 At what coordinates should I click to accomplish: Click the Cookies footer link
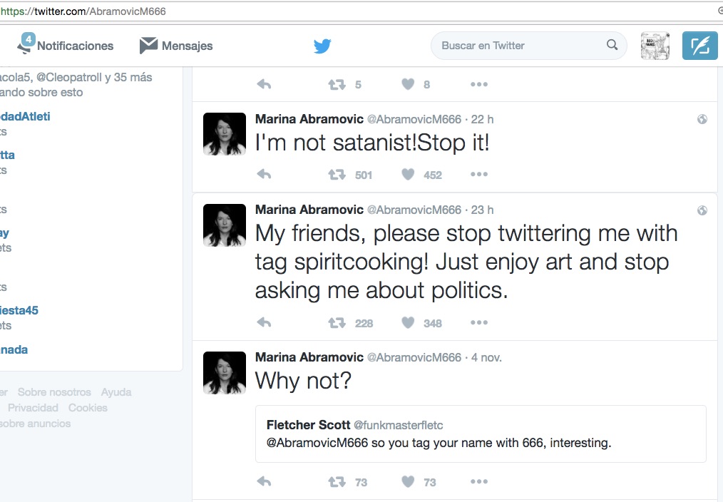[x=88, y=408]
